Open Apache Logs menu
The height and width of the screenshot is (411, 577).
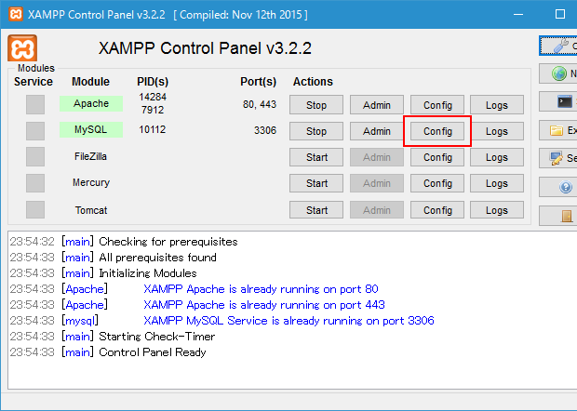click(497, 105)
